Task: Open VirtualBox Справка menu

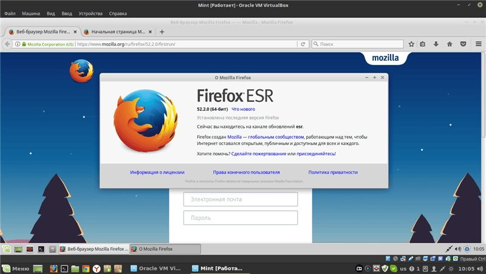Action: coord(118,13)
